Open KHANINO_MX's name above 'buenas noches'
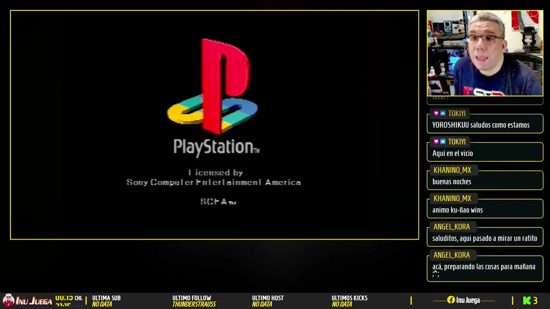 tap(452, 170)
